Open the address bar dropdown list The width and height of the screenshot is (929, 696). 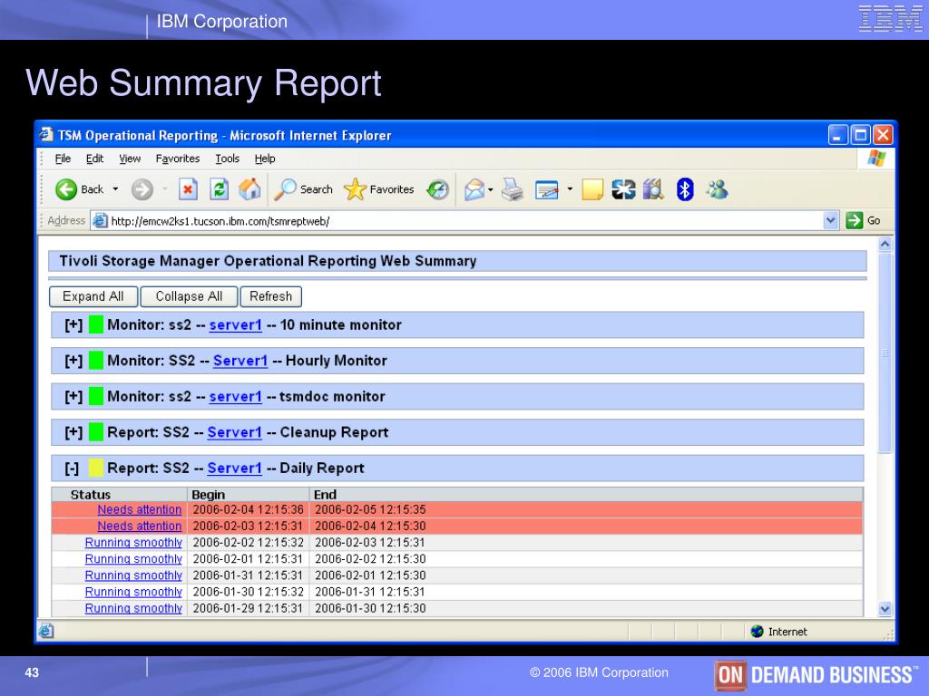tap(831, 221)
